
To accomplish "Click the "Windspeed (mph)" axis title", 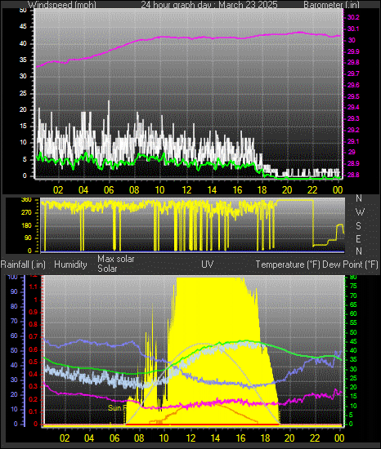I will point(61,5).
